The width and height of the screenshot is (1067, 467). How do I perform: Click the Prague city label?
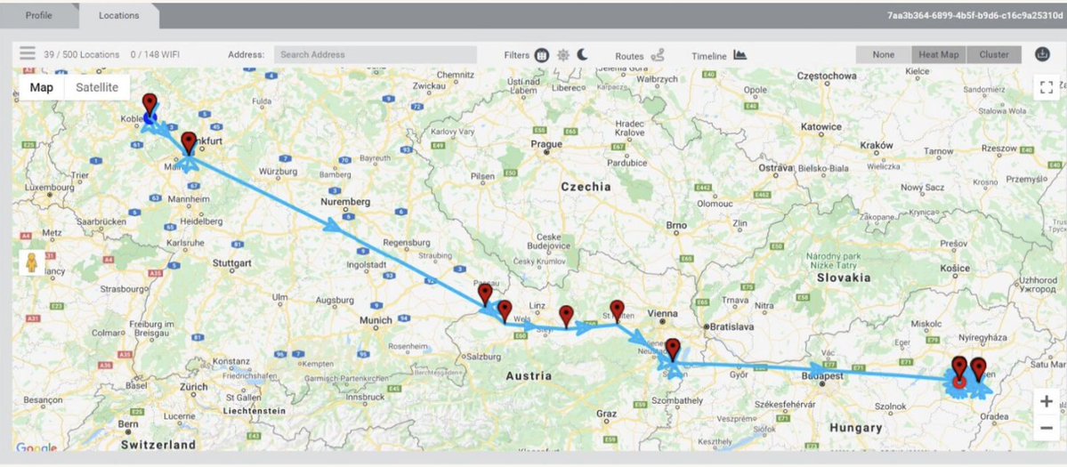pyautogui.click(x=546, y=144)
